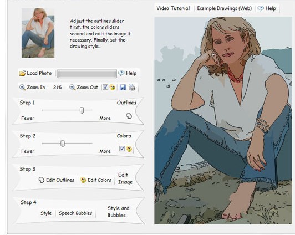Click the Load Photo folder icon
The image size is (295, 235).
(22, 73)
